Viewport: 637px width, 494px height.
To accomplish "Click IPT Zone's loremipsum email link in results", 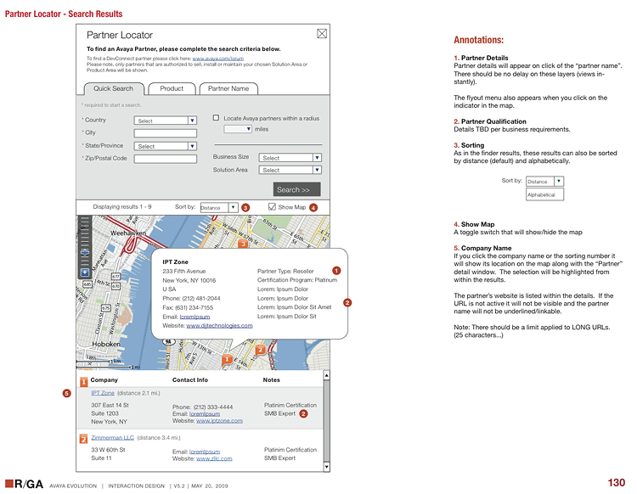I will coord(205,414).
